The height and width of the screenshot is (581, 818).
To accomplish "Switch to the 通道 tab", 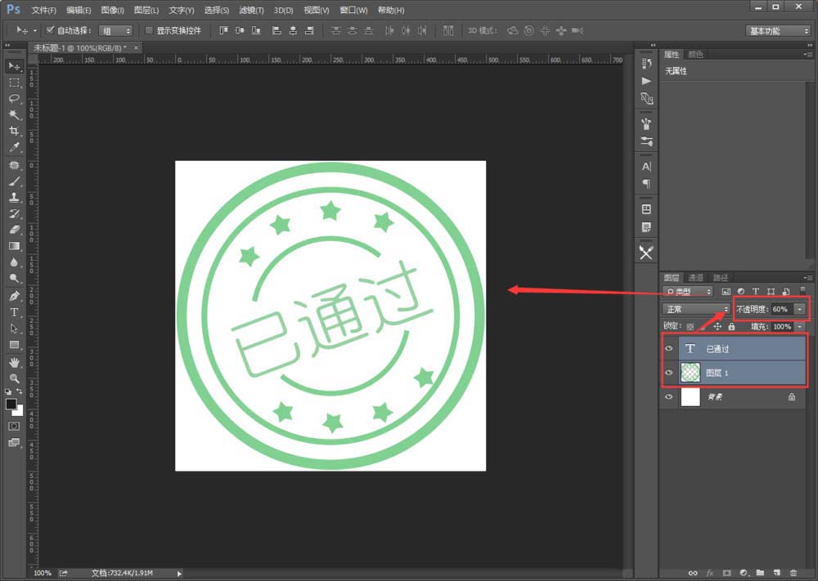I will click(x=696, y=277).
